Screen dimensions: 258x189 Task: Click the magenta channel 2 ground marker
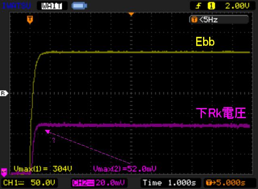[x=4, y=172]
